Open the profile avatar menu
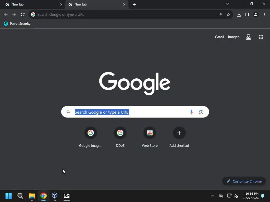Screen dimensions: 270x202 coord(256,15)
